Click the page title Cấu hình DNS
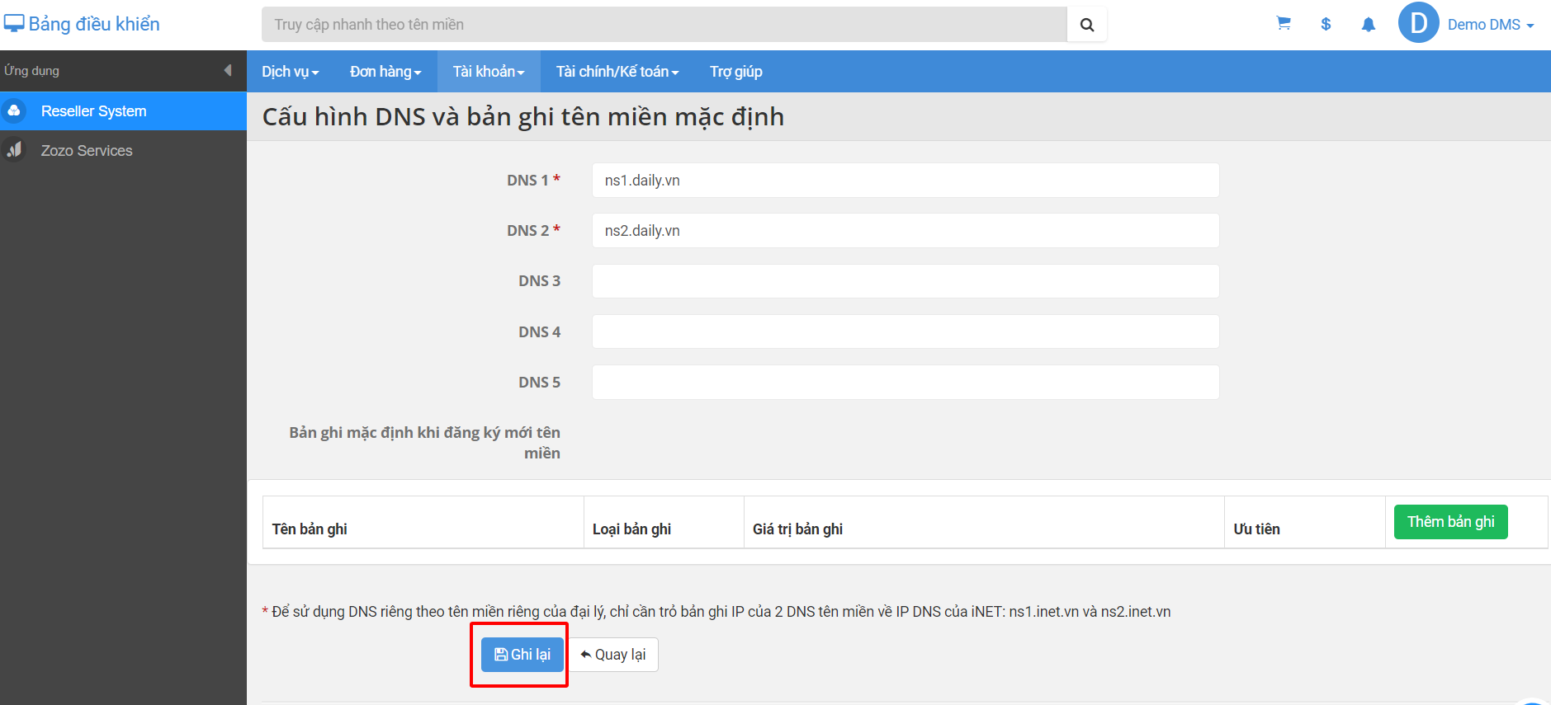 click(x=523, y=117)
